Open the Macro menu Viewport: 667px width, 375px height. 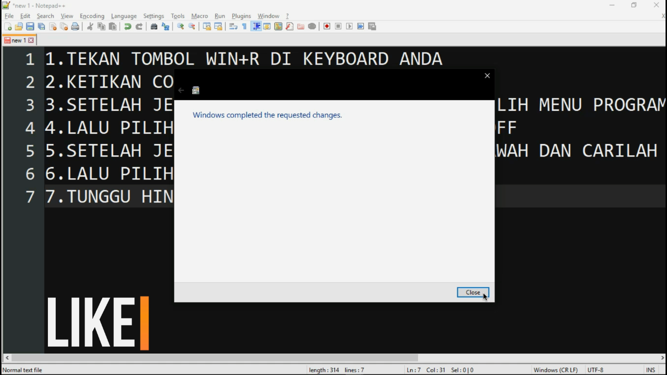click(x=200, y=16)
